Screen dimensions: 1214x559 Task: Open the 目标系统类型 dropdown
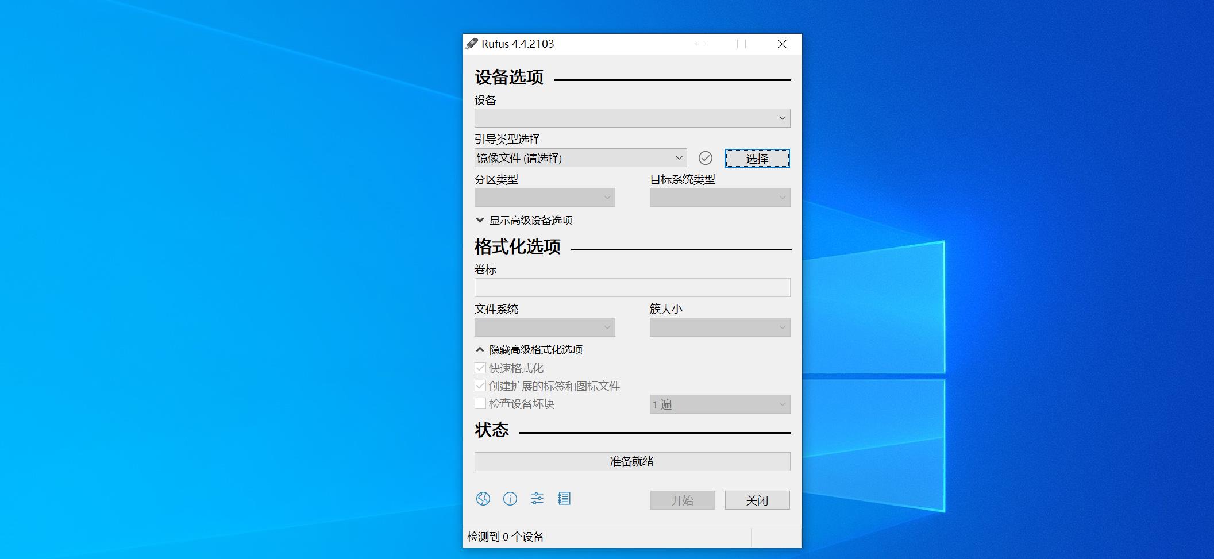point(720,198)
